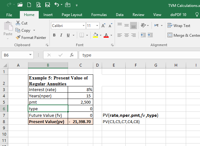Switch to the Page Layout tab
200x146 pixels.
click(72, 15)
